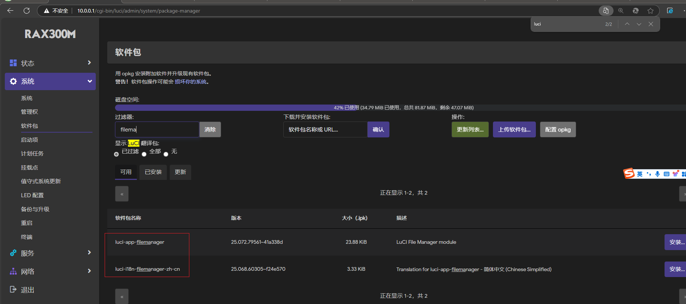Select the 全部 radio option
The height and width of the screenshot is (304, 686).
coord(144,154)
